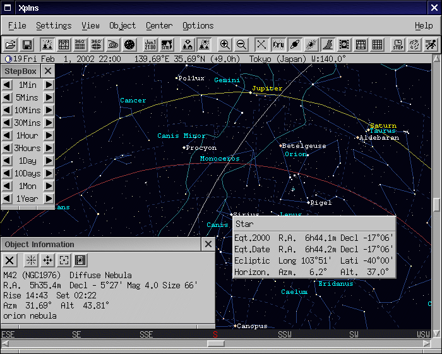The height and width of the screenshot is (354, 442).
Task: Close the Object Information panel
Action: [x=208, y=244]
